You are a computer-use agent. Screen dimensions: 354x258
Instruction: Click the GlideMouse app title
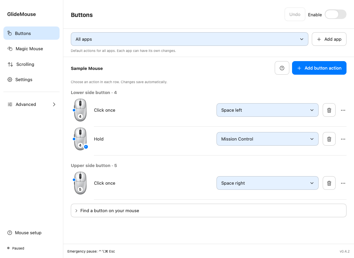(x=21, y=14)
